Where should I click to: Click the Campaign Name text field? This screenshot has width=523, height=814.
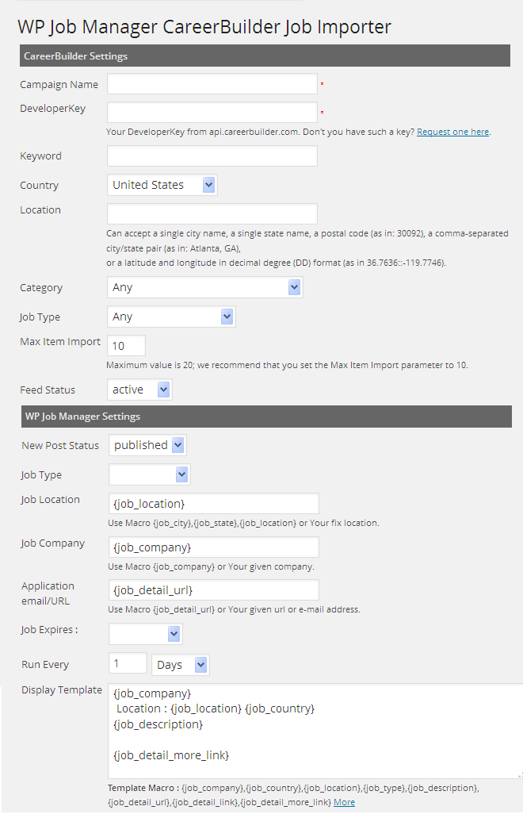(212, 84)
